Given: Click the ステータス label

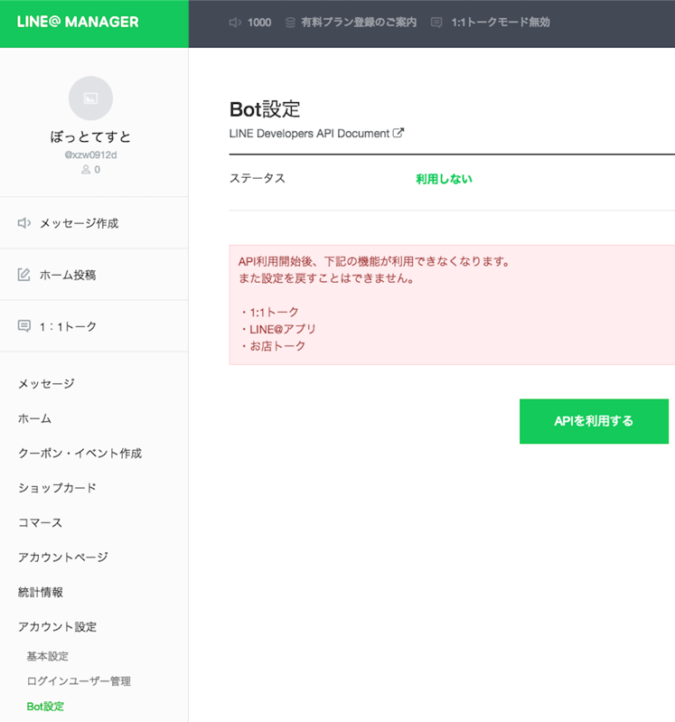Looking at the screenshot, I should (258, 178).
